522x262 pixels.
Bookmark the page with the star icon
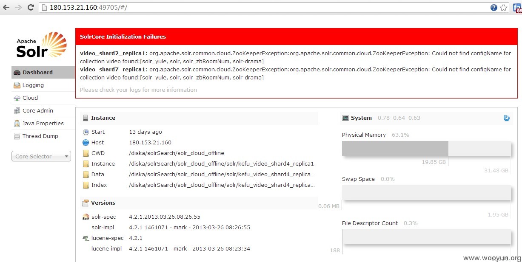[x=503, y=7]
